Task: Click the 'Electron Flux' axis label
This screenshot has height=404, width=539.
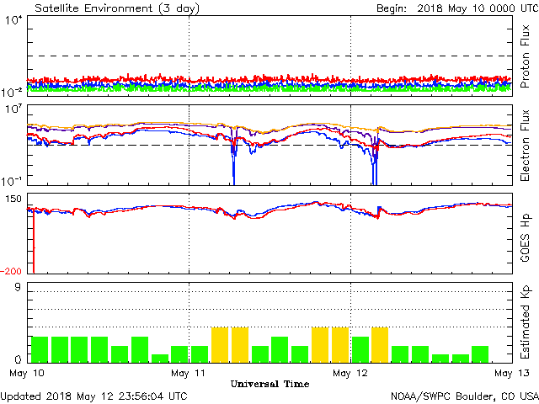Action: 525,146
